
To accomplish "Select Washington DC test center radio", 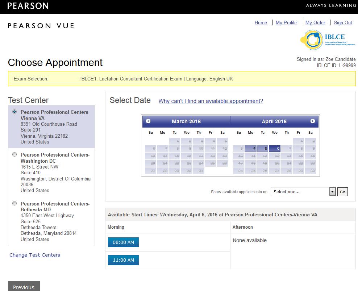I will point(14,154).
